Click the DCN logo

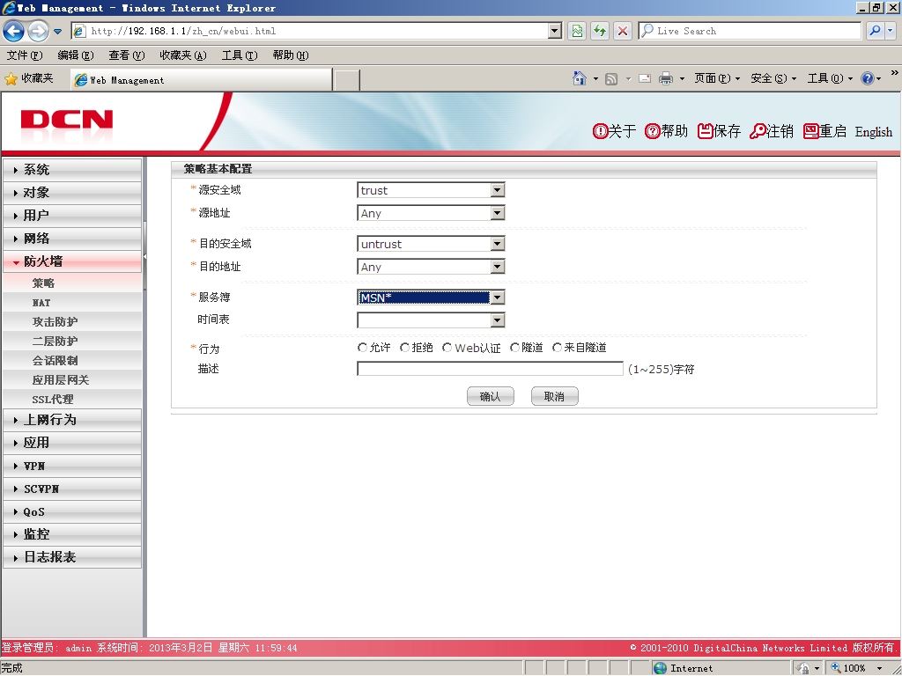(x=67, y=121)
